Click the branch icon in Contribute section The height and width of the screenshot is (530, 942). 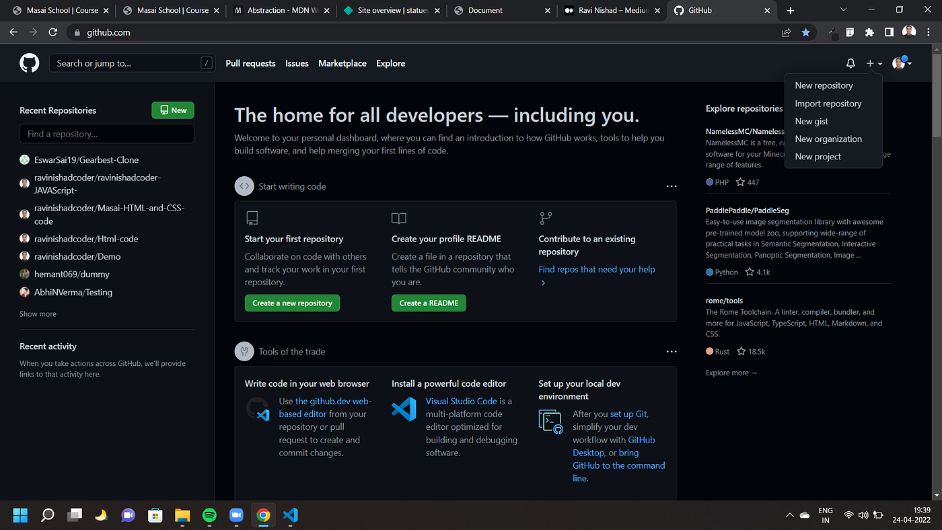coord(545,218)
